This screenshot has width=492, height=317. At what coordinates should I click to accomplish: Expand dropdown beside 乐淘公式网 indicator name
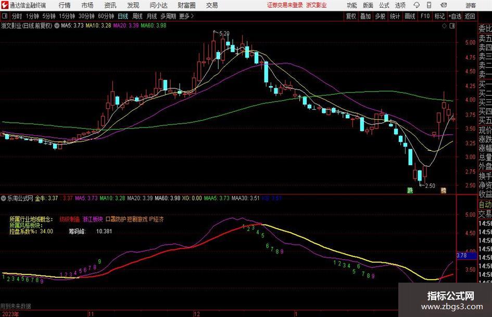pyautogui.click(x=4, y=198)
